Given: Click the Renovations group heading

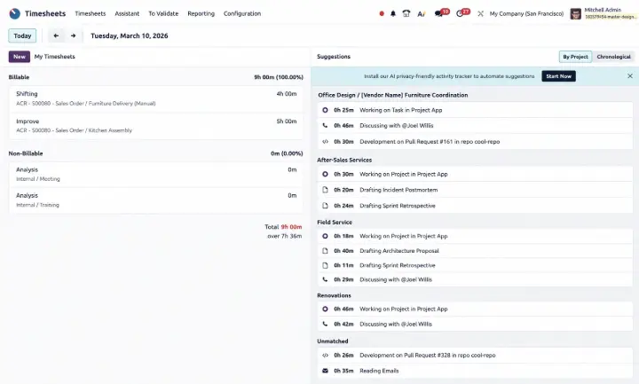Looking at the screenshot, I should (334, 295).
